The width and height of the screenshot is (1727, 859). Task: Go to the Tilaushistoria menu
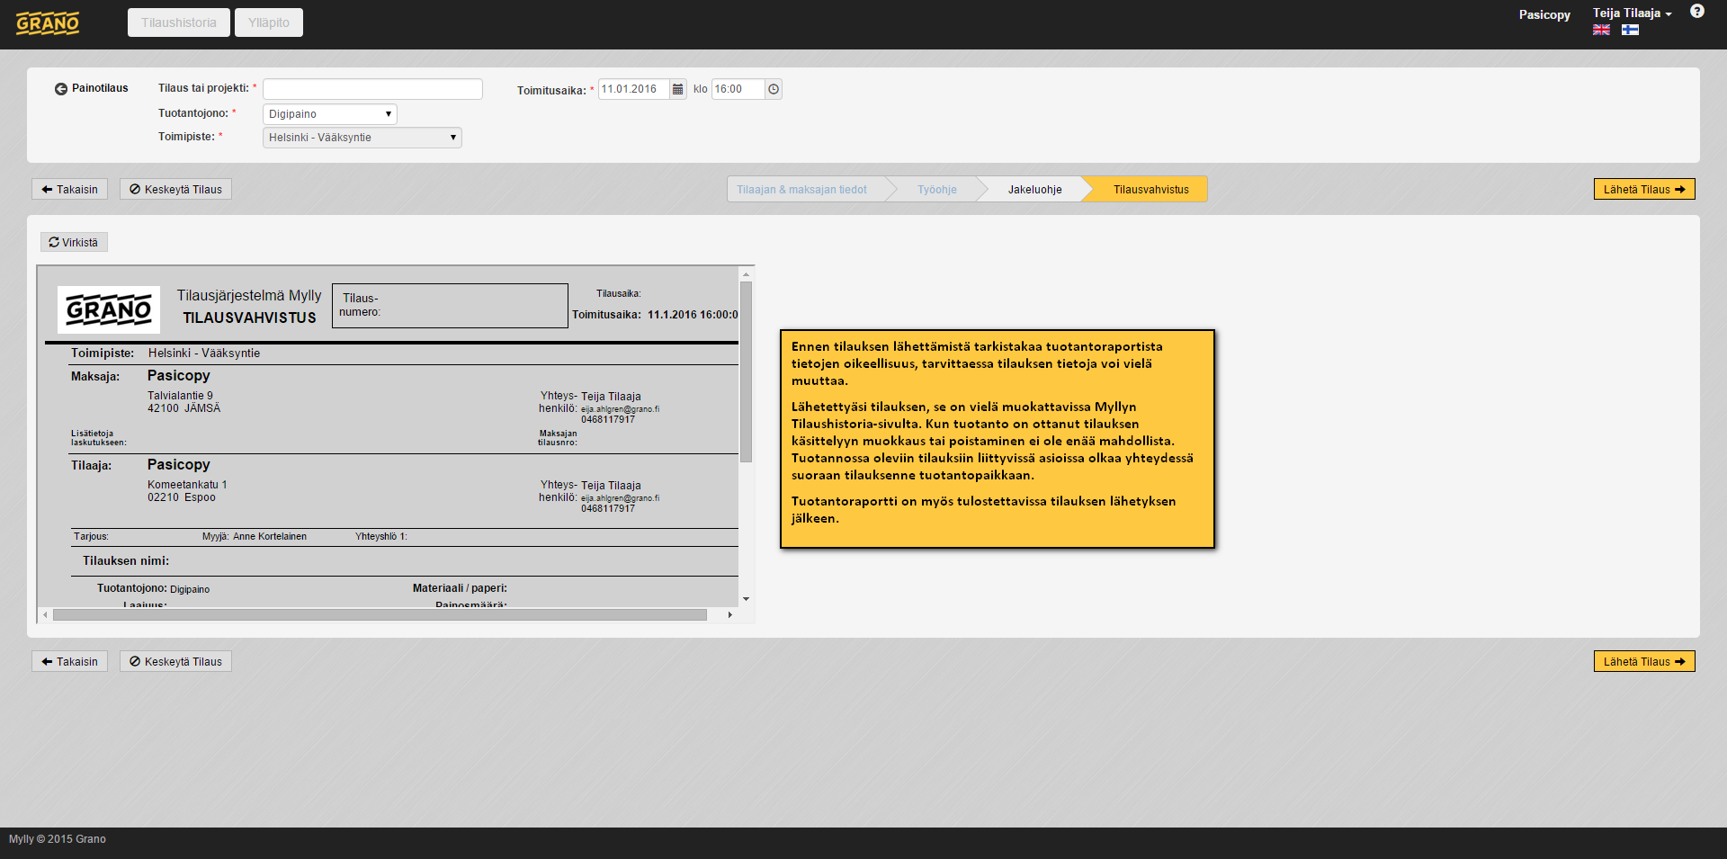click(179, 22)
